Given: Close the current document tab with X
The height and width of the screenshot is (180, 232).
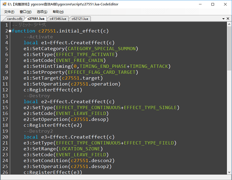Looking at the screenshot, I should 228,18.
